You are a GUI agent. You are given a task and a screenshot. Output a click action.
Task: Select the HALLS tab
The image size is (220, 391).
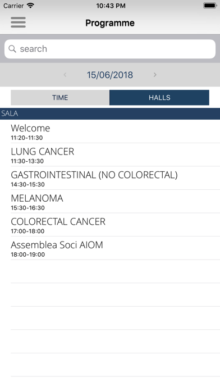click(x=159, y=98)
